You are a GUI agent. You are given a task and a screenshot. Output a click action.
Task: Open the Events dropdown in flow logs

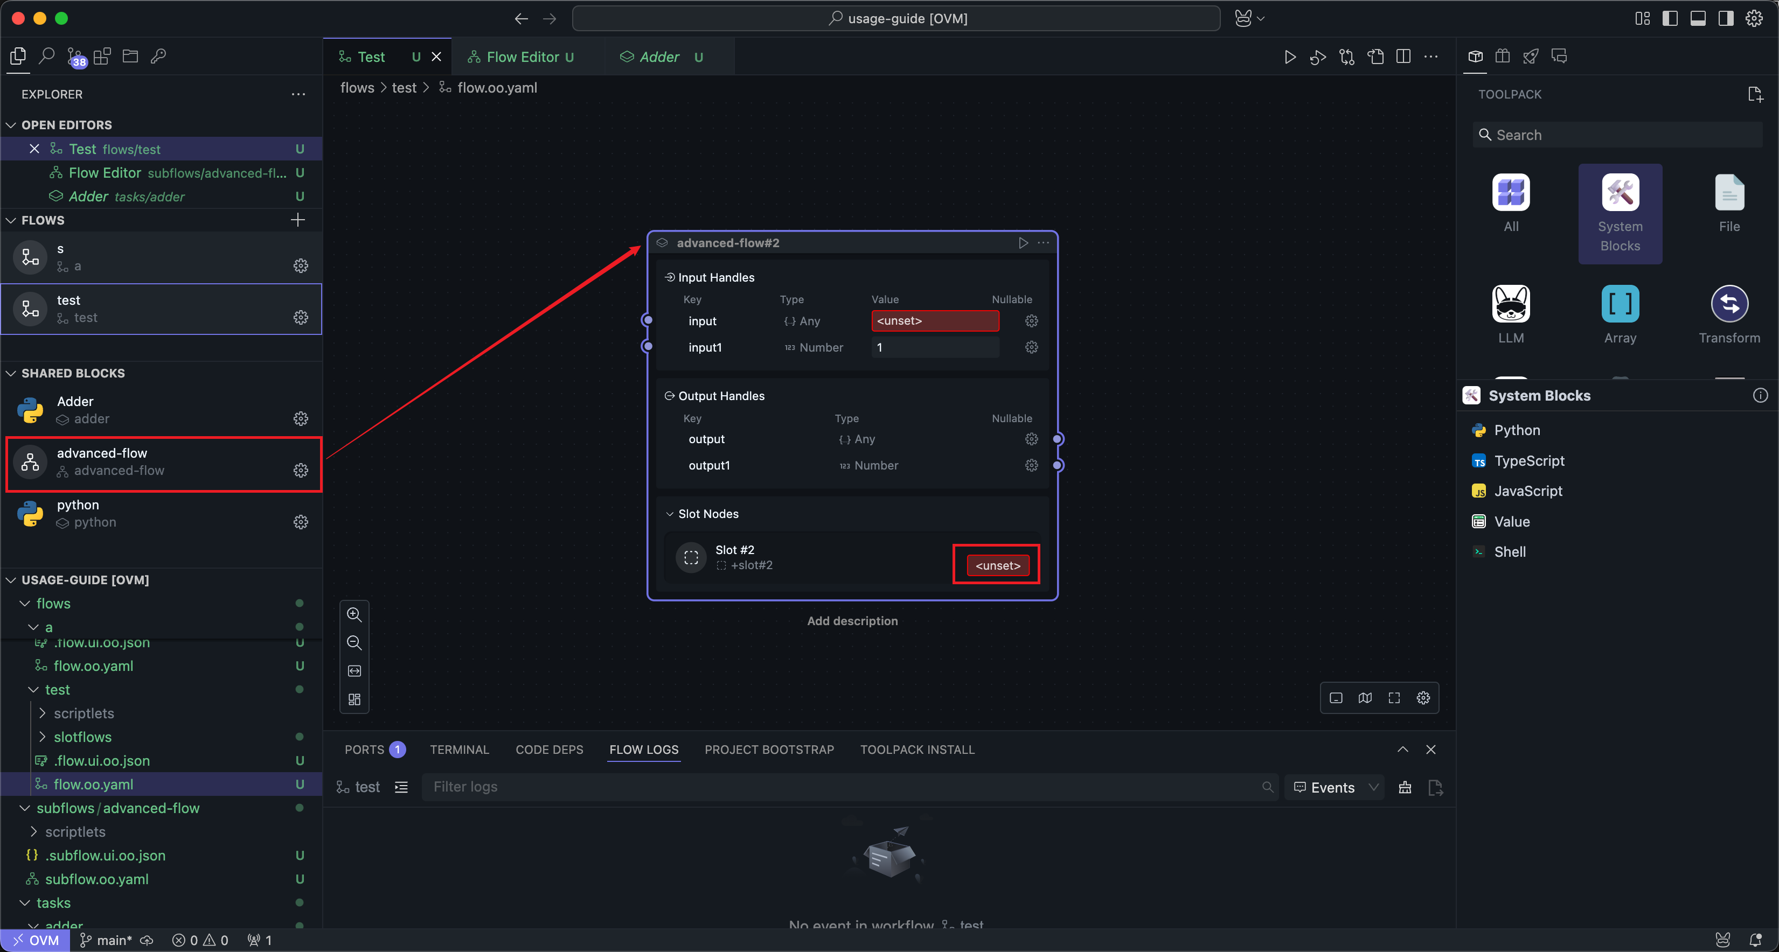pyautogui.click(x=1335, y=787)
